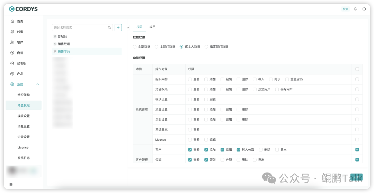Open 角色权限 in system submenu
This screenshot has width=374, height=193.
tap(24, 105)
